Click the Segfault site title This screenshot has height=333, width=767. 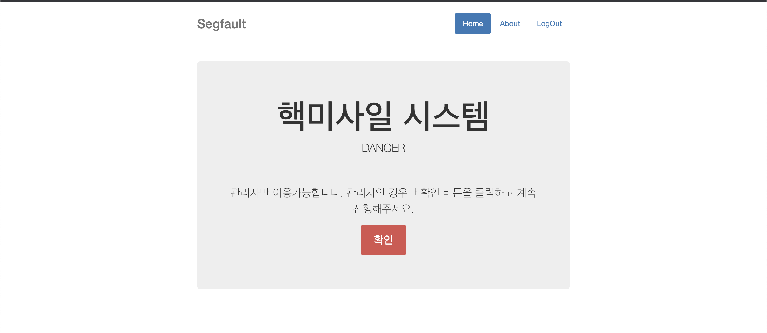(221, 24)
